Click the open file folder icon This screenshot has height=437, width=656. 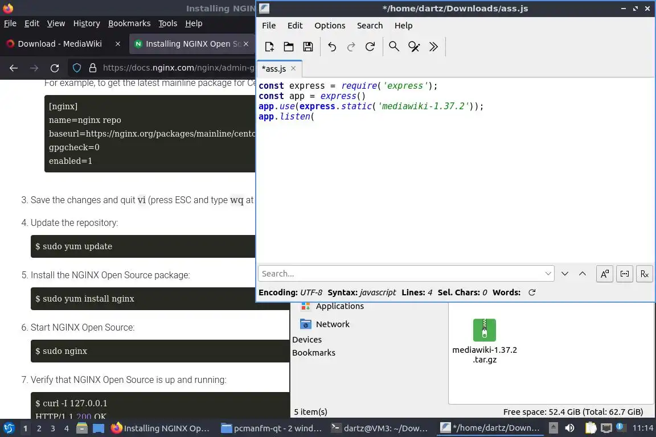coord(289,47)
